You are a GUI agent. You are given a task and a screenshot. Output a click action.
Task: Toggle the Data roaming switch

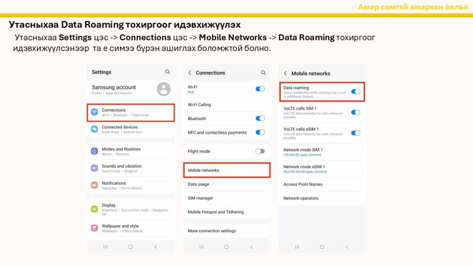coord(355,91)
